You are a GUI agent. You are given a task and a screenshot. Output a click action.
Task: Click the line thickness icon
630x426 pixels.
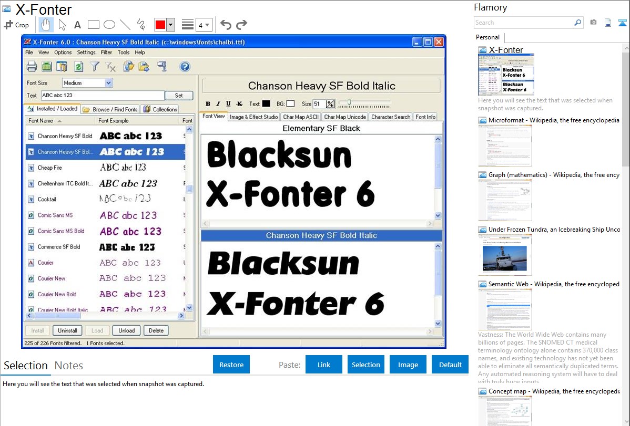pyautogui.click(x=188, y=25)
